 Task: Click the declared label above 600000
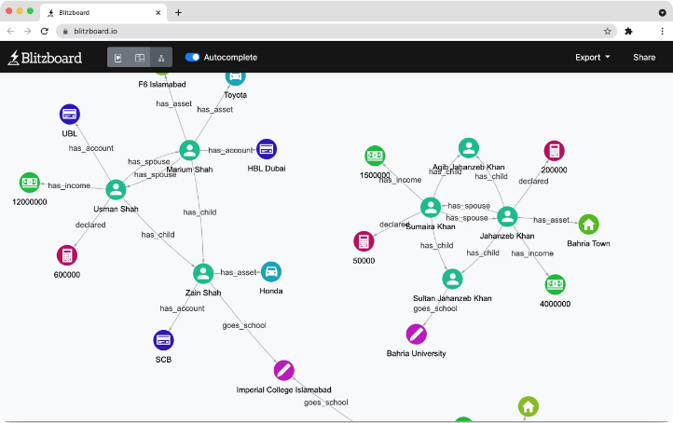[90, 225]
